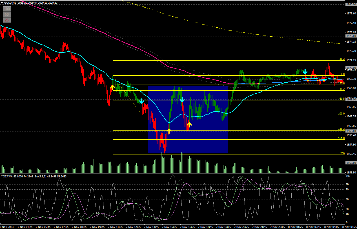Click the gray 50 button

7,15
